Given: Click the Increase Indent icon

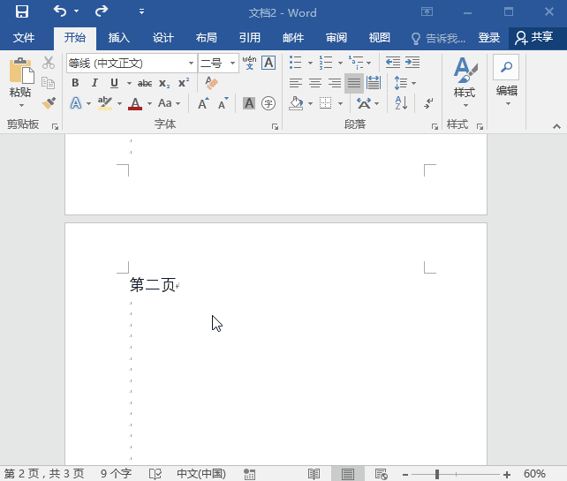Looking at the screenshot, I should tap(412, 63).
